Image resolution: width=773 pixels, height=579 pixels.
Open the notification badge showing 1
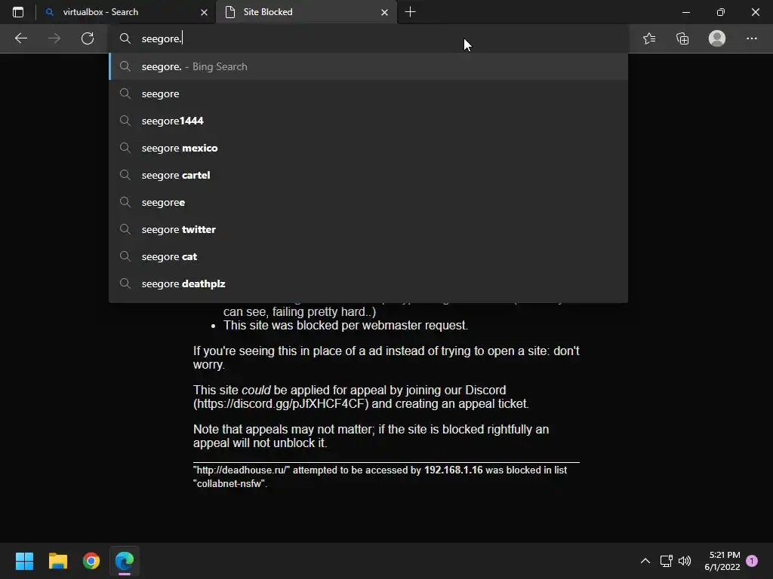click(752, 561)
